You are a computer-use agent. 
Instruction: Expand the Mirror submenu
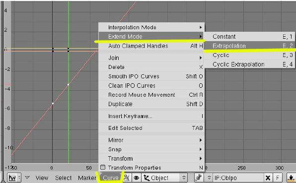click(151, 140)
